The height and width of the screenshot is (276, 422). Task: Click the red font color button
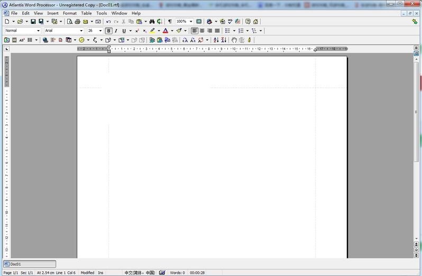coord(166,31)
